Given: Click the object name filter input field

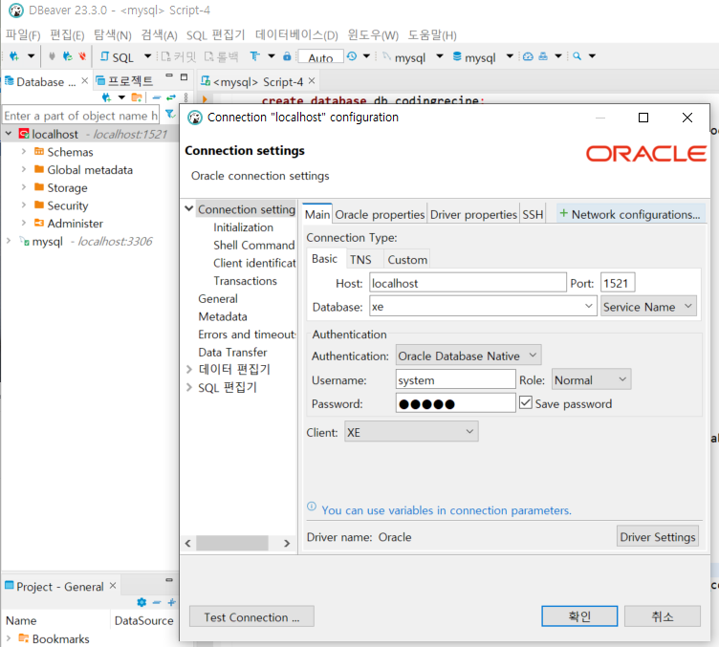Looking at the screenshot, I should tap(80, 116).
